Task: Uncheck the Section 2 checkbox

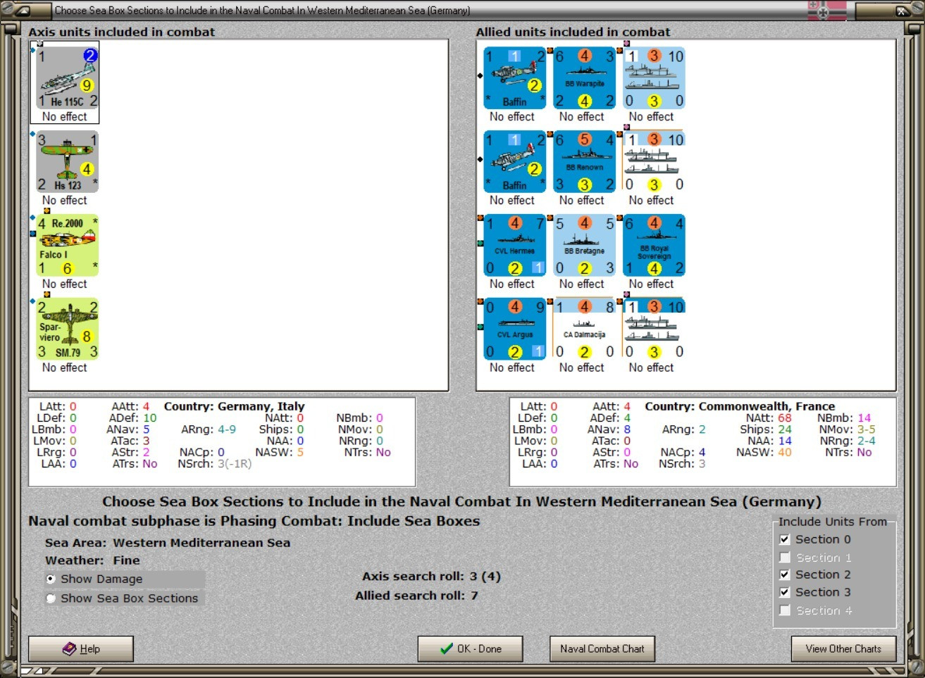Action: pyautogui.click(x=785, y=575)
